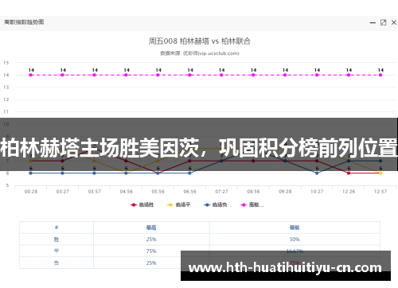Toggle the 临场负 blue legend series
The height and width of the screenshot is (288, 398).
coord(216,204)
